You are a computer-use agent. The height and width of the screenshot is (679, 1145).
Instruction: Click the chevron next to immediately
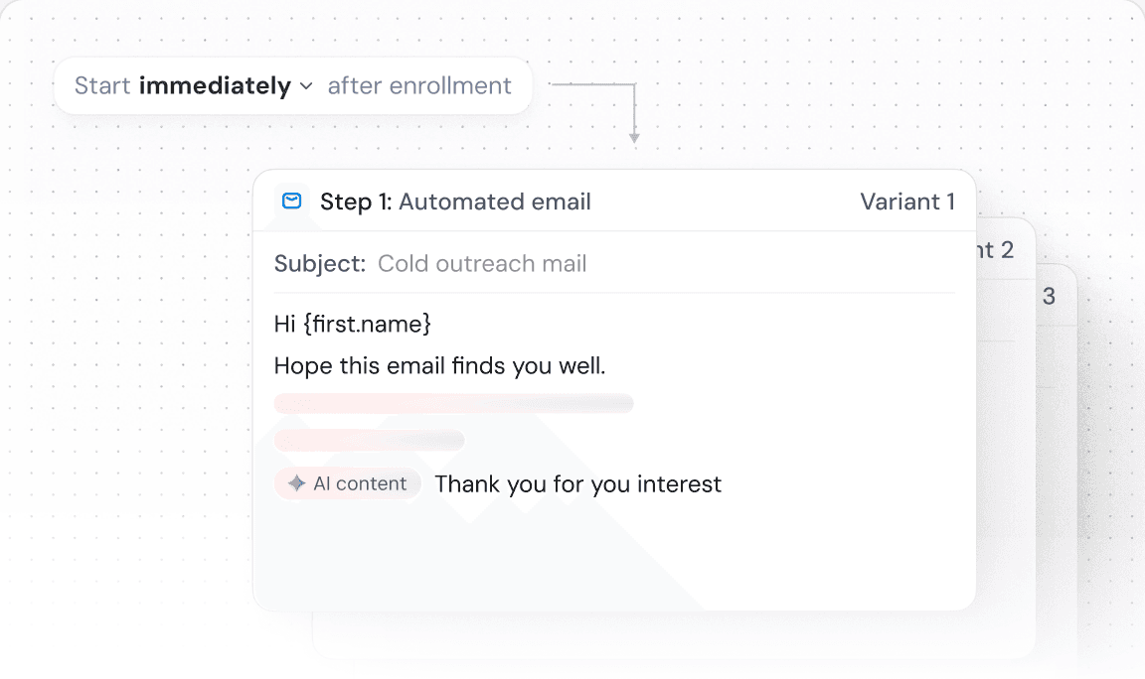click(x=305, y=86)
